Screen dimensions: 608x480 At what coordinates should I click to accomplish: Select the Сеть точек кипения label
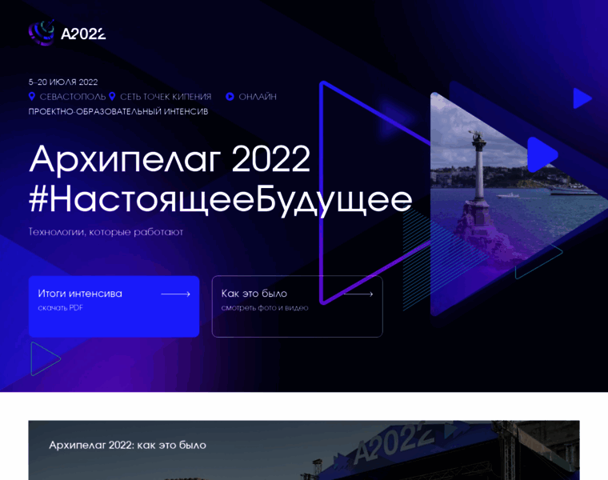click(x=166, y=97)
